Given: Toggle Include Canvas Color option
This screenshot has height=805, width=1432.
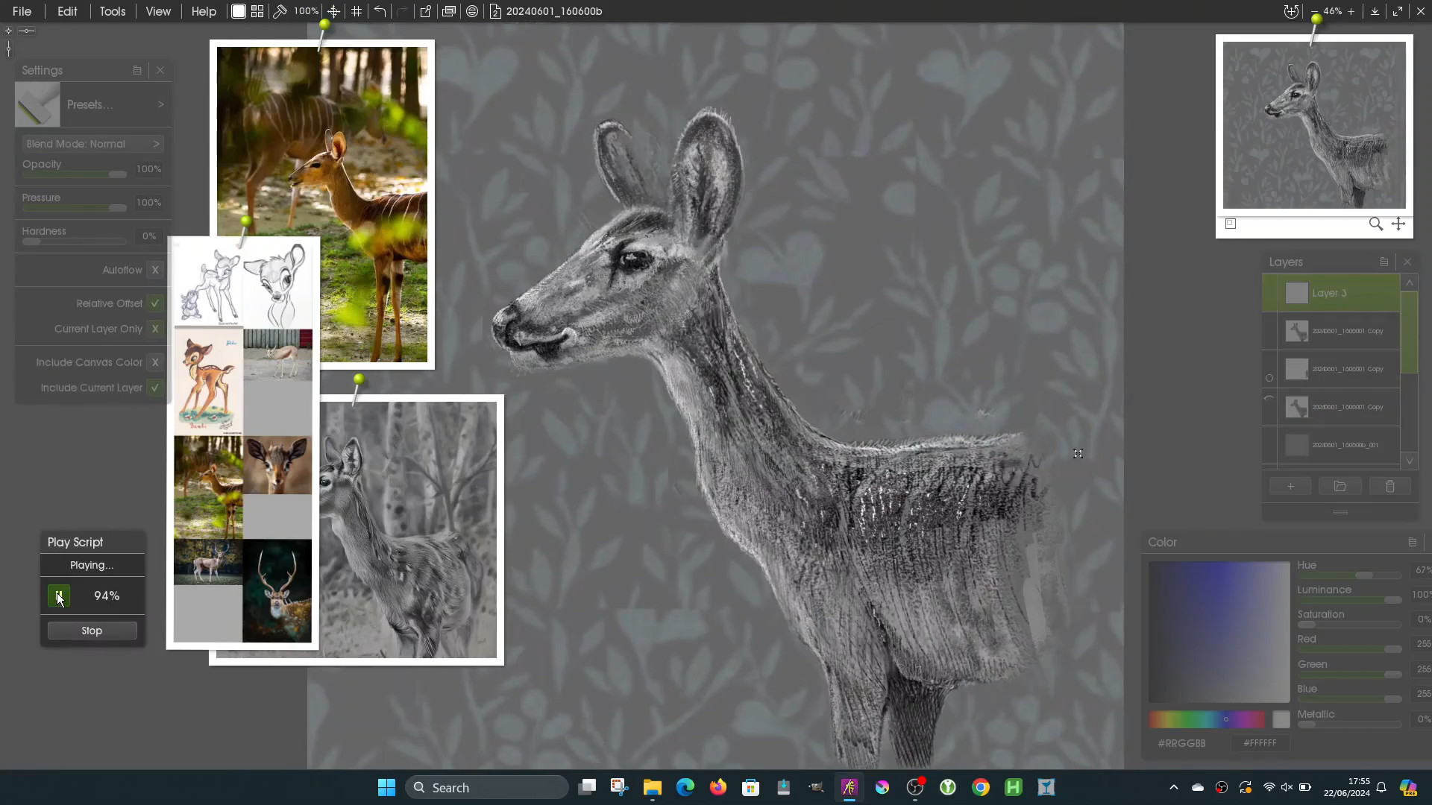Looking at the screenshot, I should [x=155, y=362].
